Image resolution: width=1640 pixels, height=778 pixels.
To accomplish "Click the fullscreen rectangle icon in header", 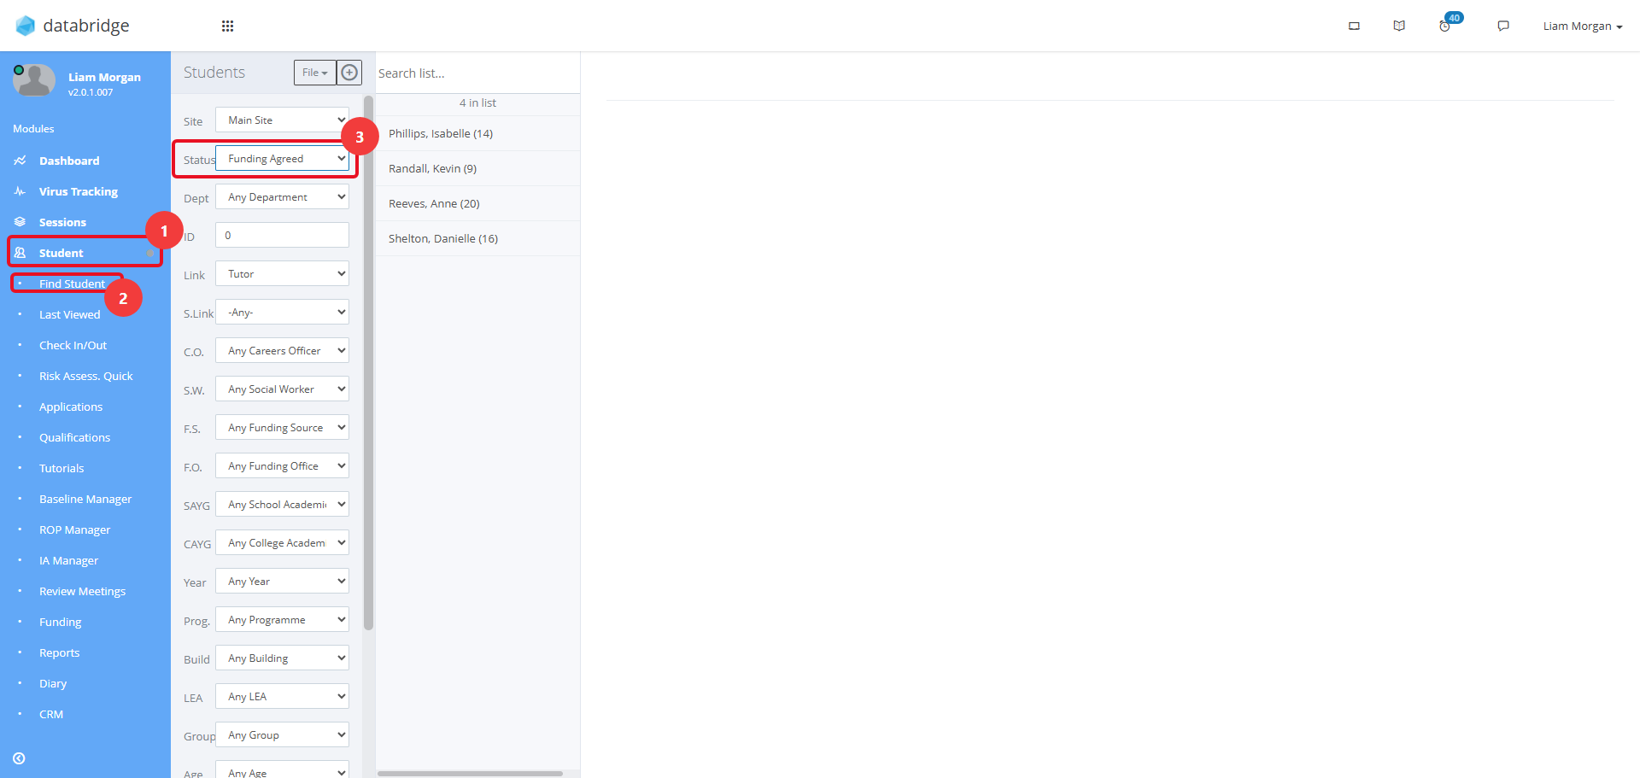I will click(1354, 26).
